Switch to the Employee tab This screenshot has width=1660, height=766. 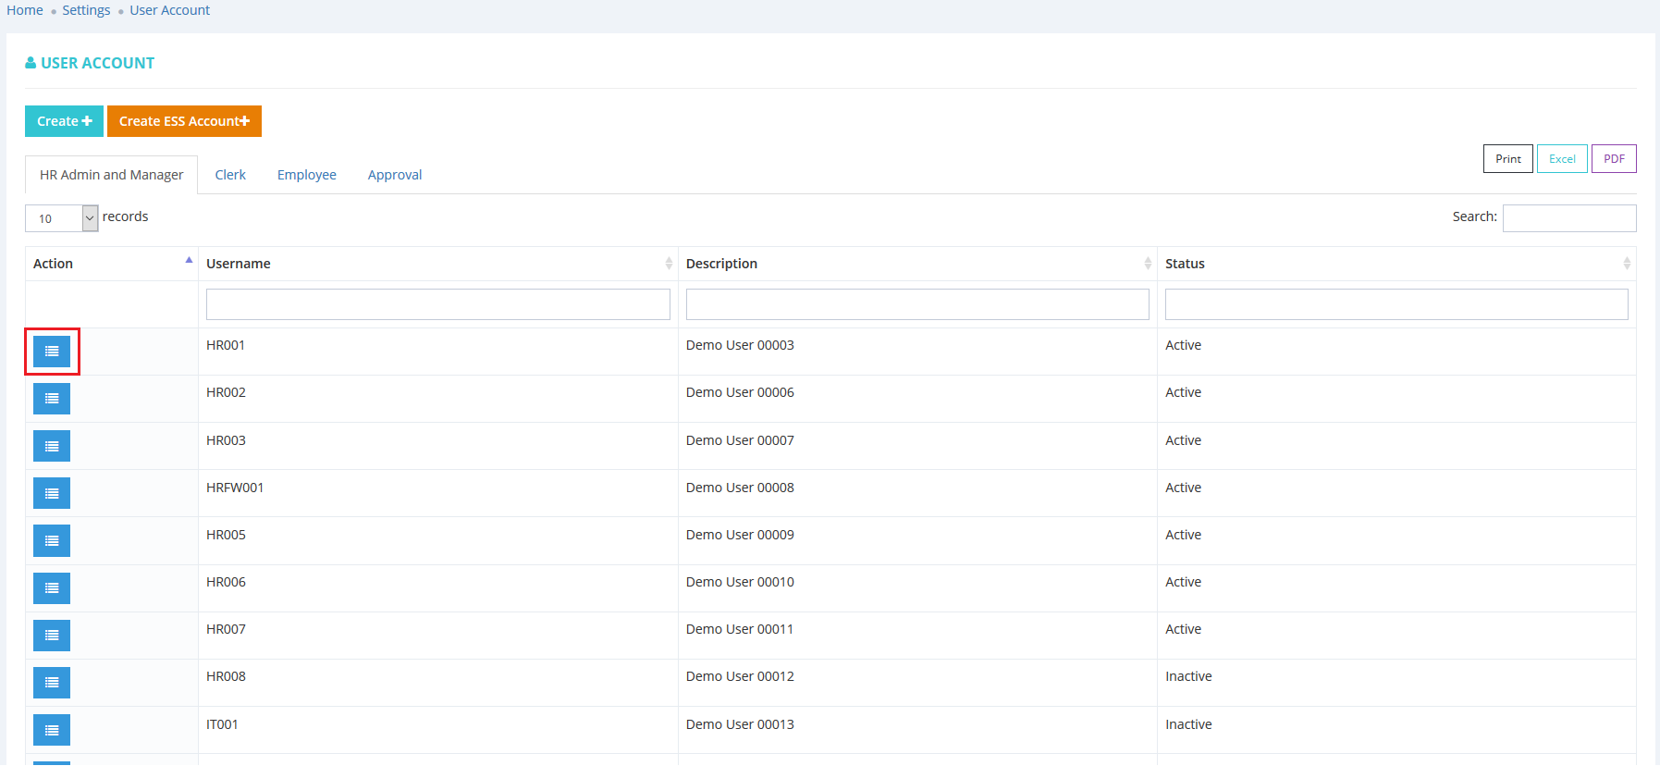point(306,175)
